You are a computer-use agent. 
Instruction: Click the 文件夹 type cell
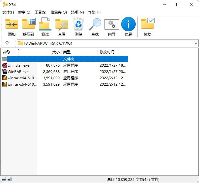pos(69,59)
